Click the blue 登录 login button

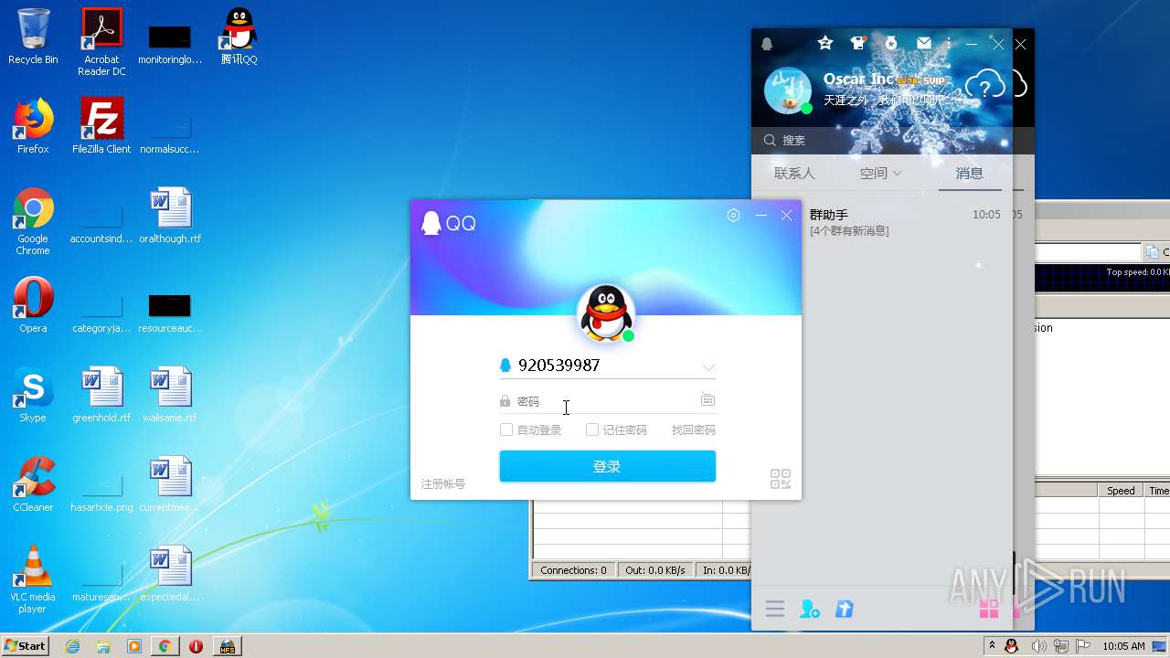click(607, 466)
